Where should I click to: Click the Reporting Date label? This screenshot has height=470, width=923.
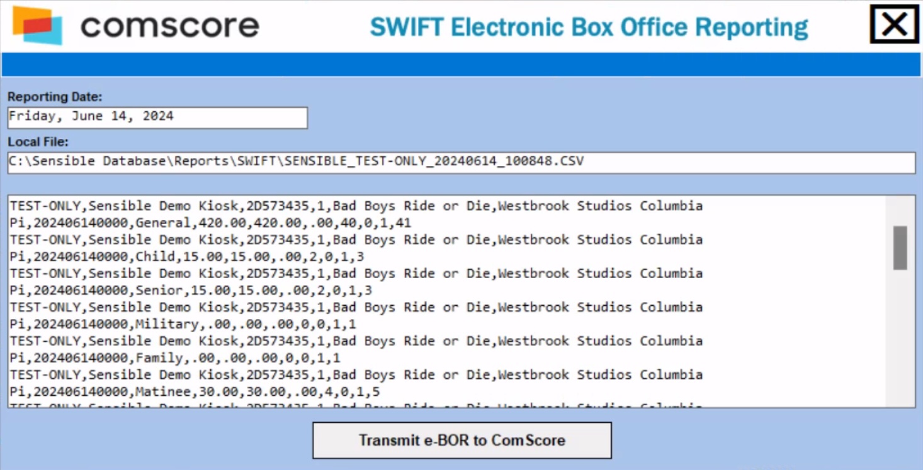(x=55, y=97)
